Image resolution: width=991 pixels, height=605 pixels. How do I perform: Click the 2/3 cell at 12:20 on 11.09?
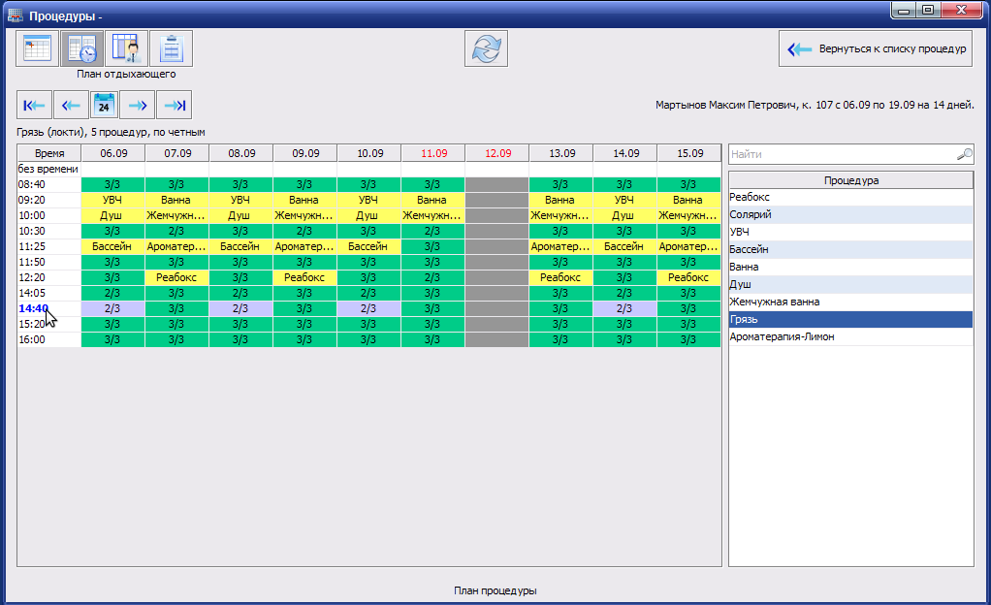pyautogui.click(x=432, y=277)
